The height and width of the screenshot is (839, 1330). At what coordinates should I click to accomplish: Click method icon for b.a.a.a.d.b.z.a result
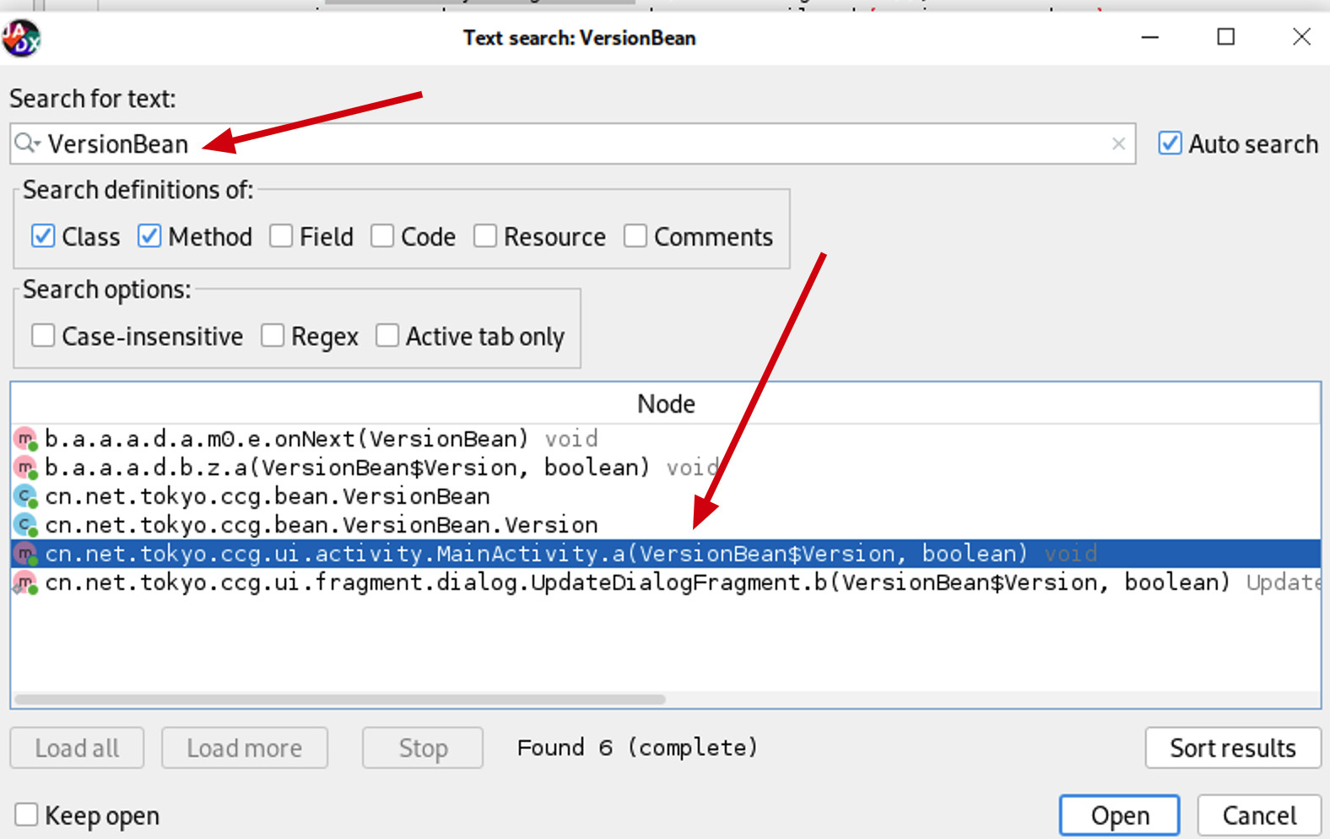click(26, 468)
